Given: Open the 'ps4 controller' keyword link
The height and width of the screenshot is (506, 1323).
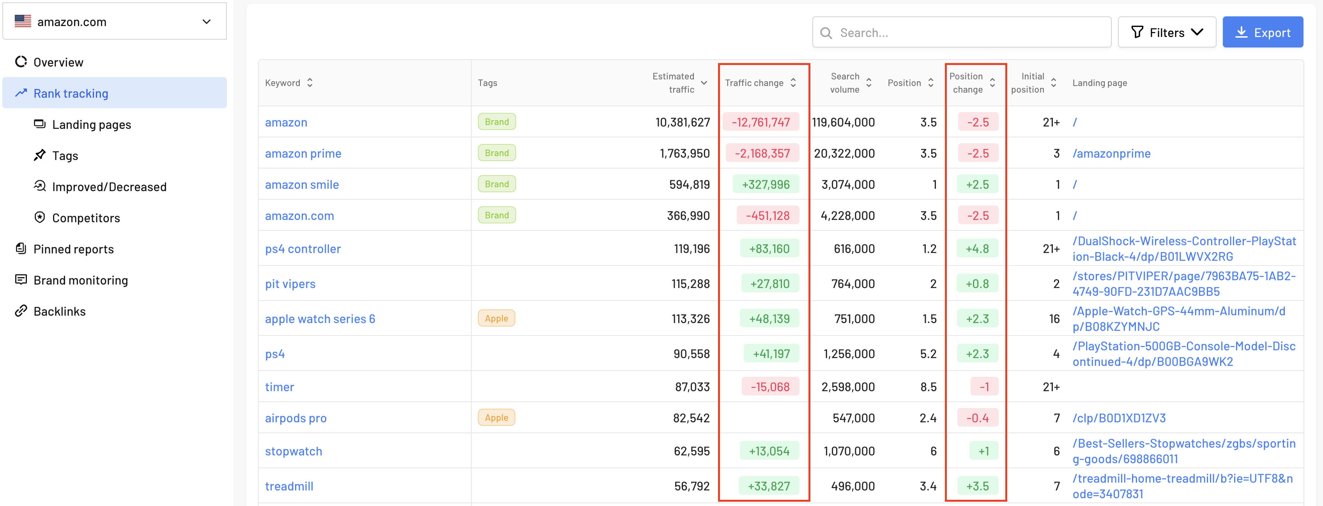Looking at the screenshot, I should 303,249.
